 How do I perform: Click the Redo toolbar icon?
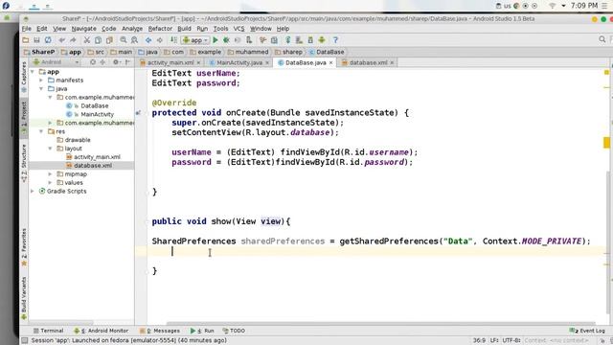tap(73, 40)
